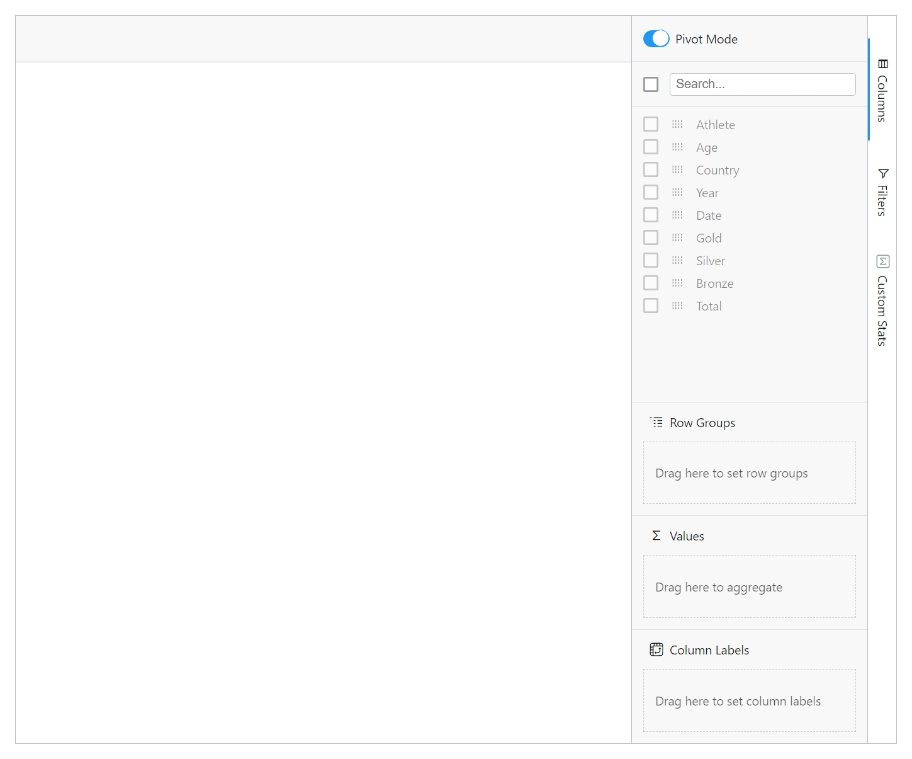912x759 pixels.
Task: Disable Pivot Mode toggle
Action: click(656, 38)
